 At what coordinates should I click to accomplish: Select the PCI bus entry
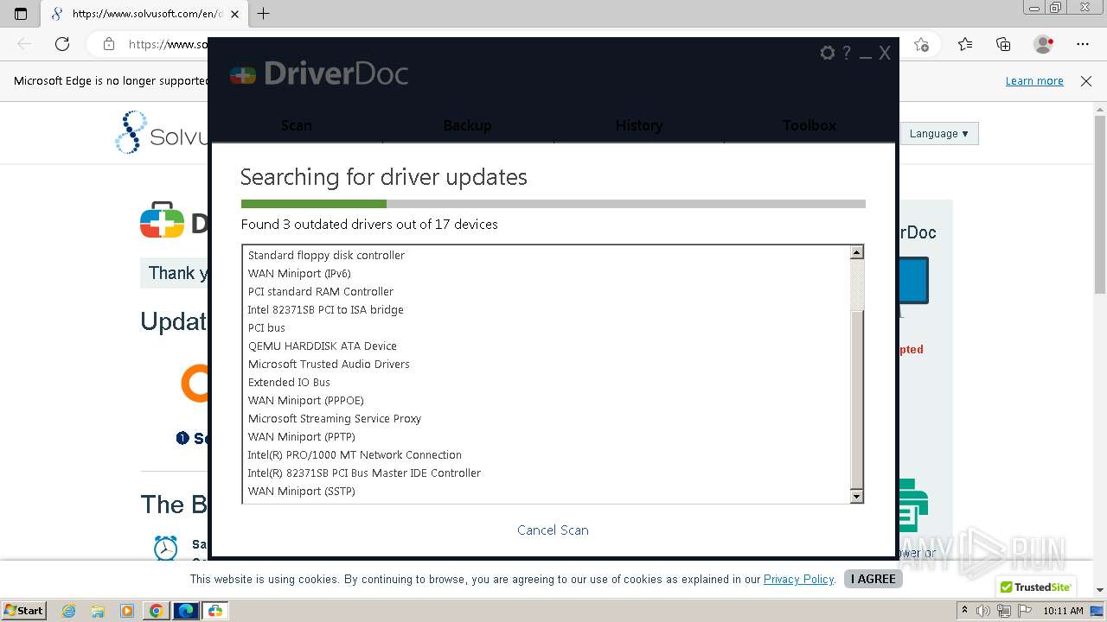click(x=266, y=328)
